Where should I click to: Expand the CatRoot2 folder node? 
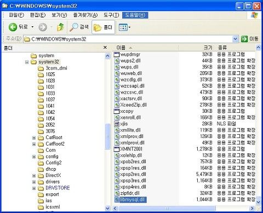(x=34, y=144)
